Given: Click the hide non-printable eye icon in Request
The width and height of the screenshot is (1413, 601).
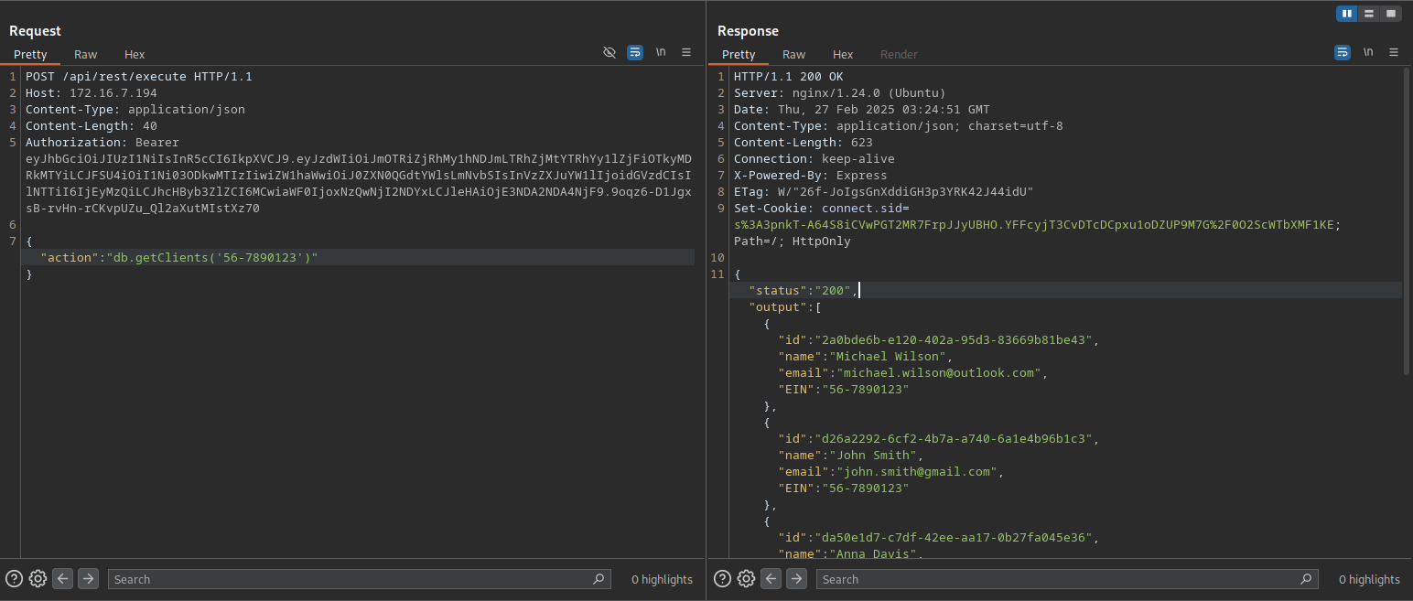Looking at the screenshot, I should coord(609,53).
